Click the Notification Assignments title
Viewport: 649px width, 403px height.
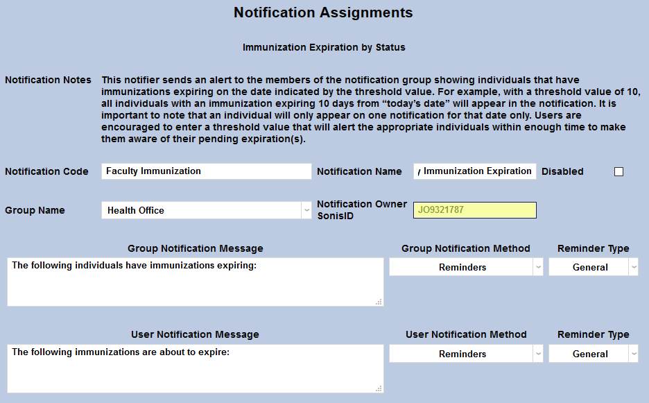[x=323, y=12]
